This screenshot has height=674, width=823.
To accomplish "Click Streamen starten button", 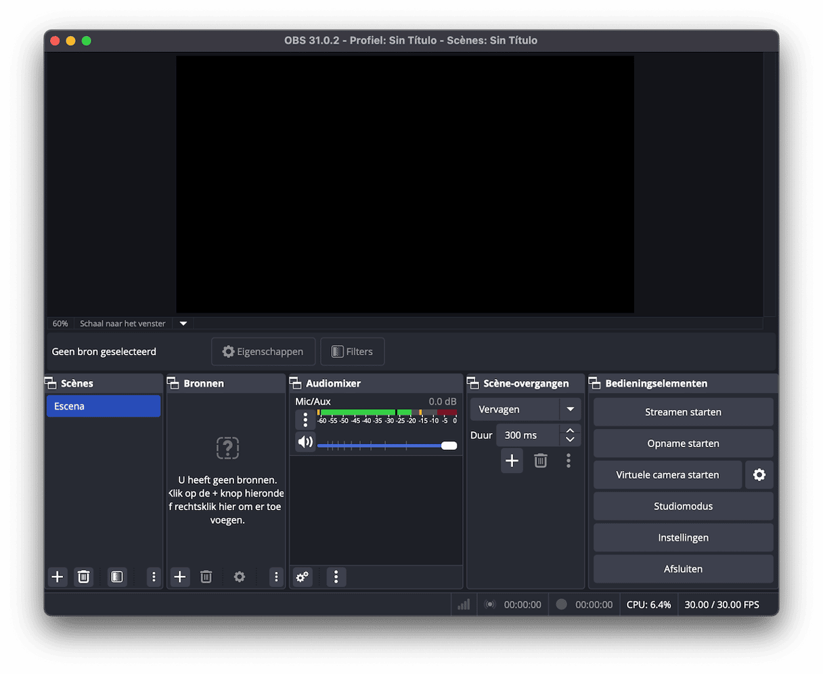I will click(683, 412).
